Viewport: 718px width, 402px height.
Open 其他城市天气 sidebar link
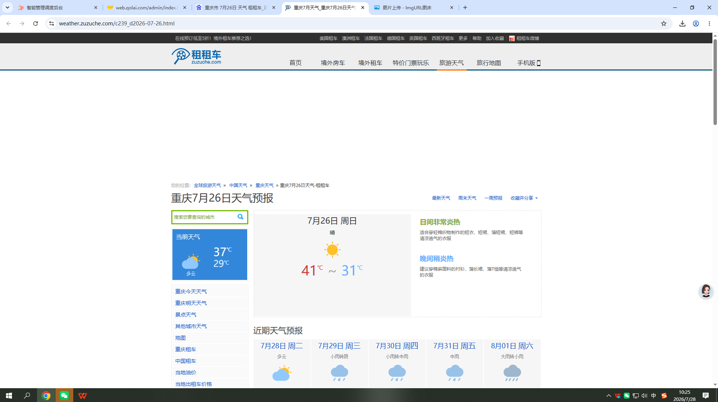191,326
